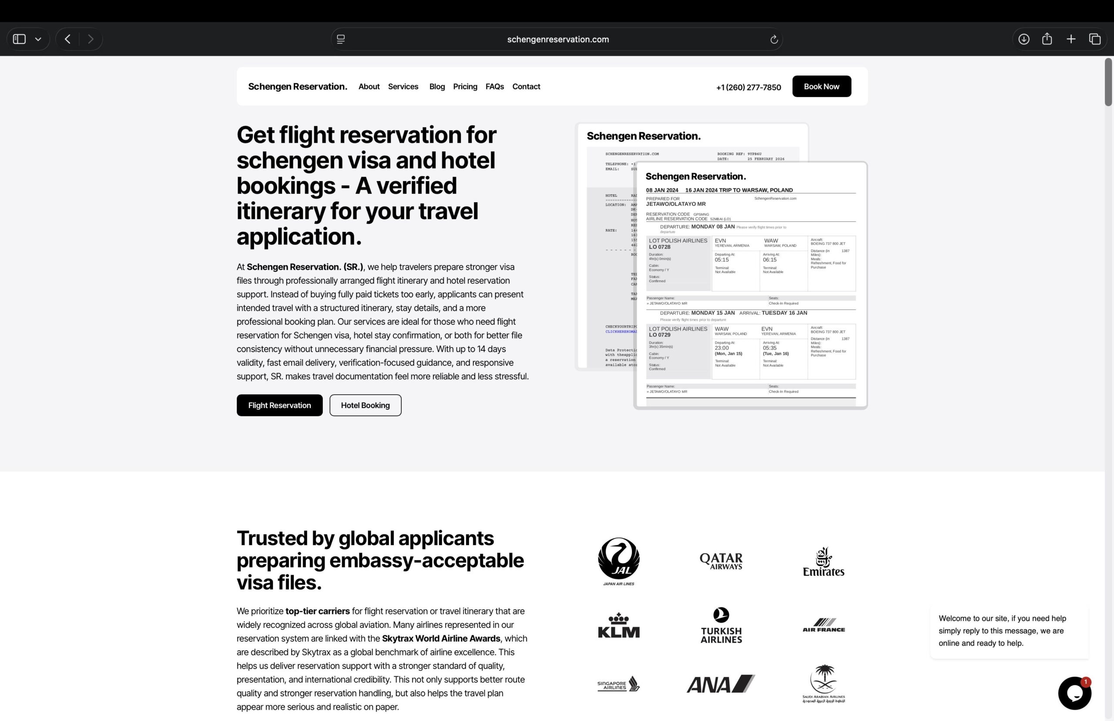The width and height of the screenshot is (1114, 721).
Task: Open the Services navigation menu
Action: pyautogui.click(x=403, y=87)
